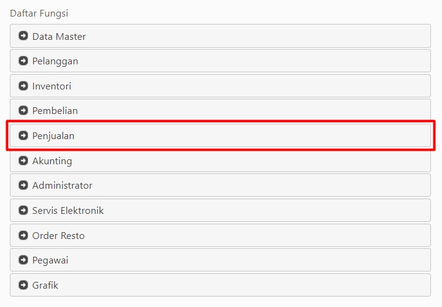Click the arrow icon next to Akunting
Screen dimensions: 442x307
pyautogui.click(x=23, y=161)
